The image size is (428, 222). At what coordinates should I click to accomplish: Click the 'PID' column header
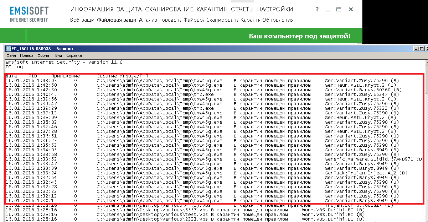point(33,76)
